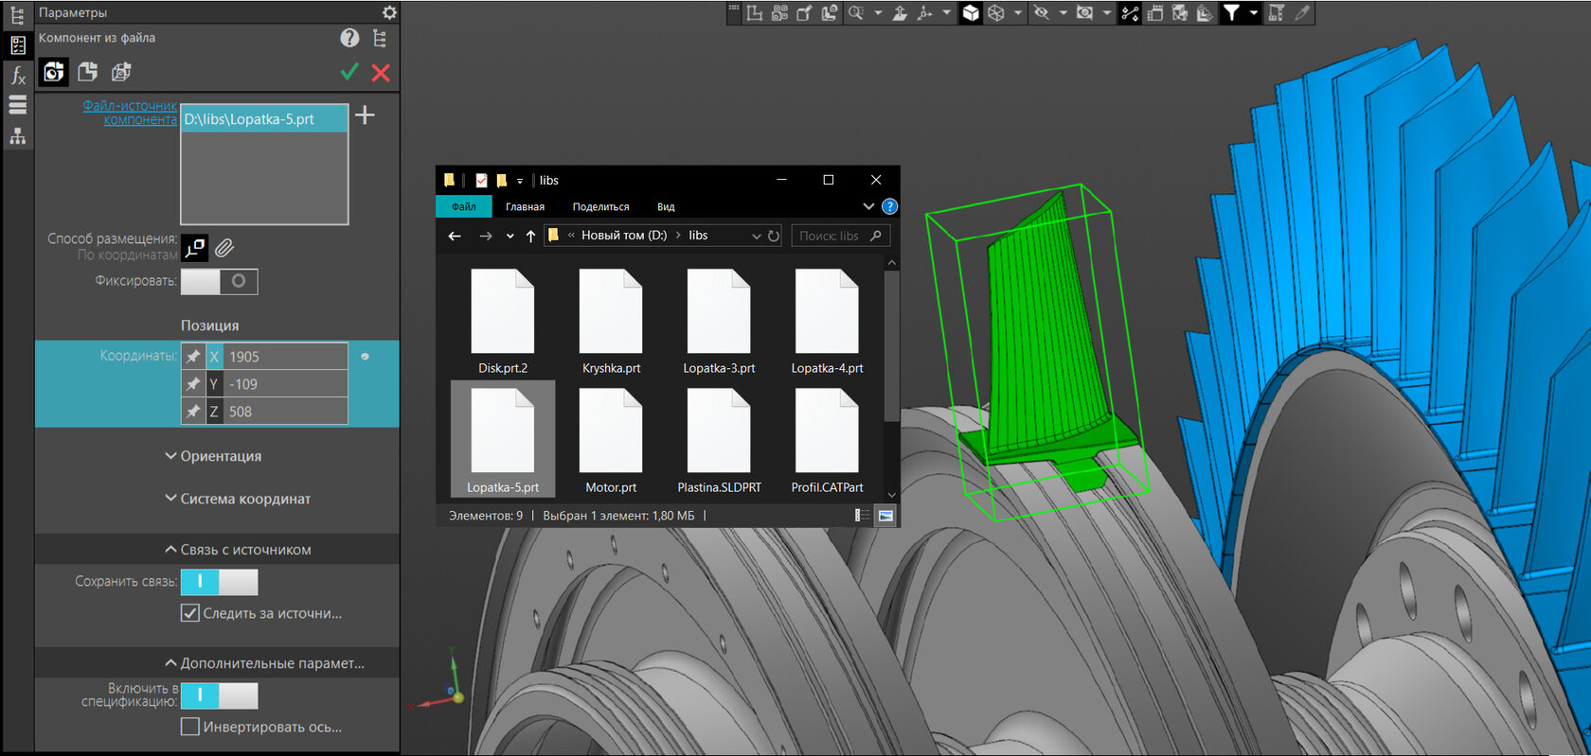1591x756 pixels.
Task: Open the hierarchy structure panel icon
Action: coord(17,137)
